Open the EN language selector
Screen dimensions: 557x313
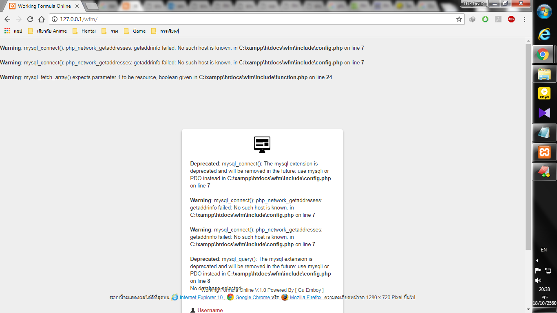544,250
